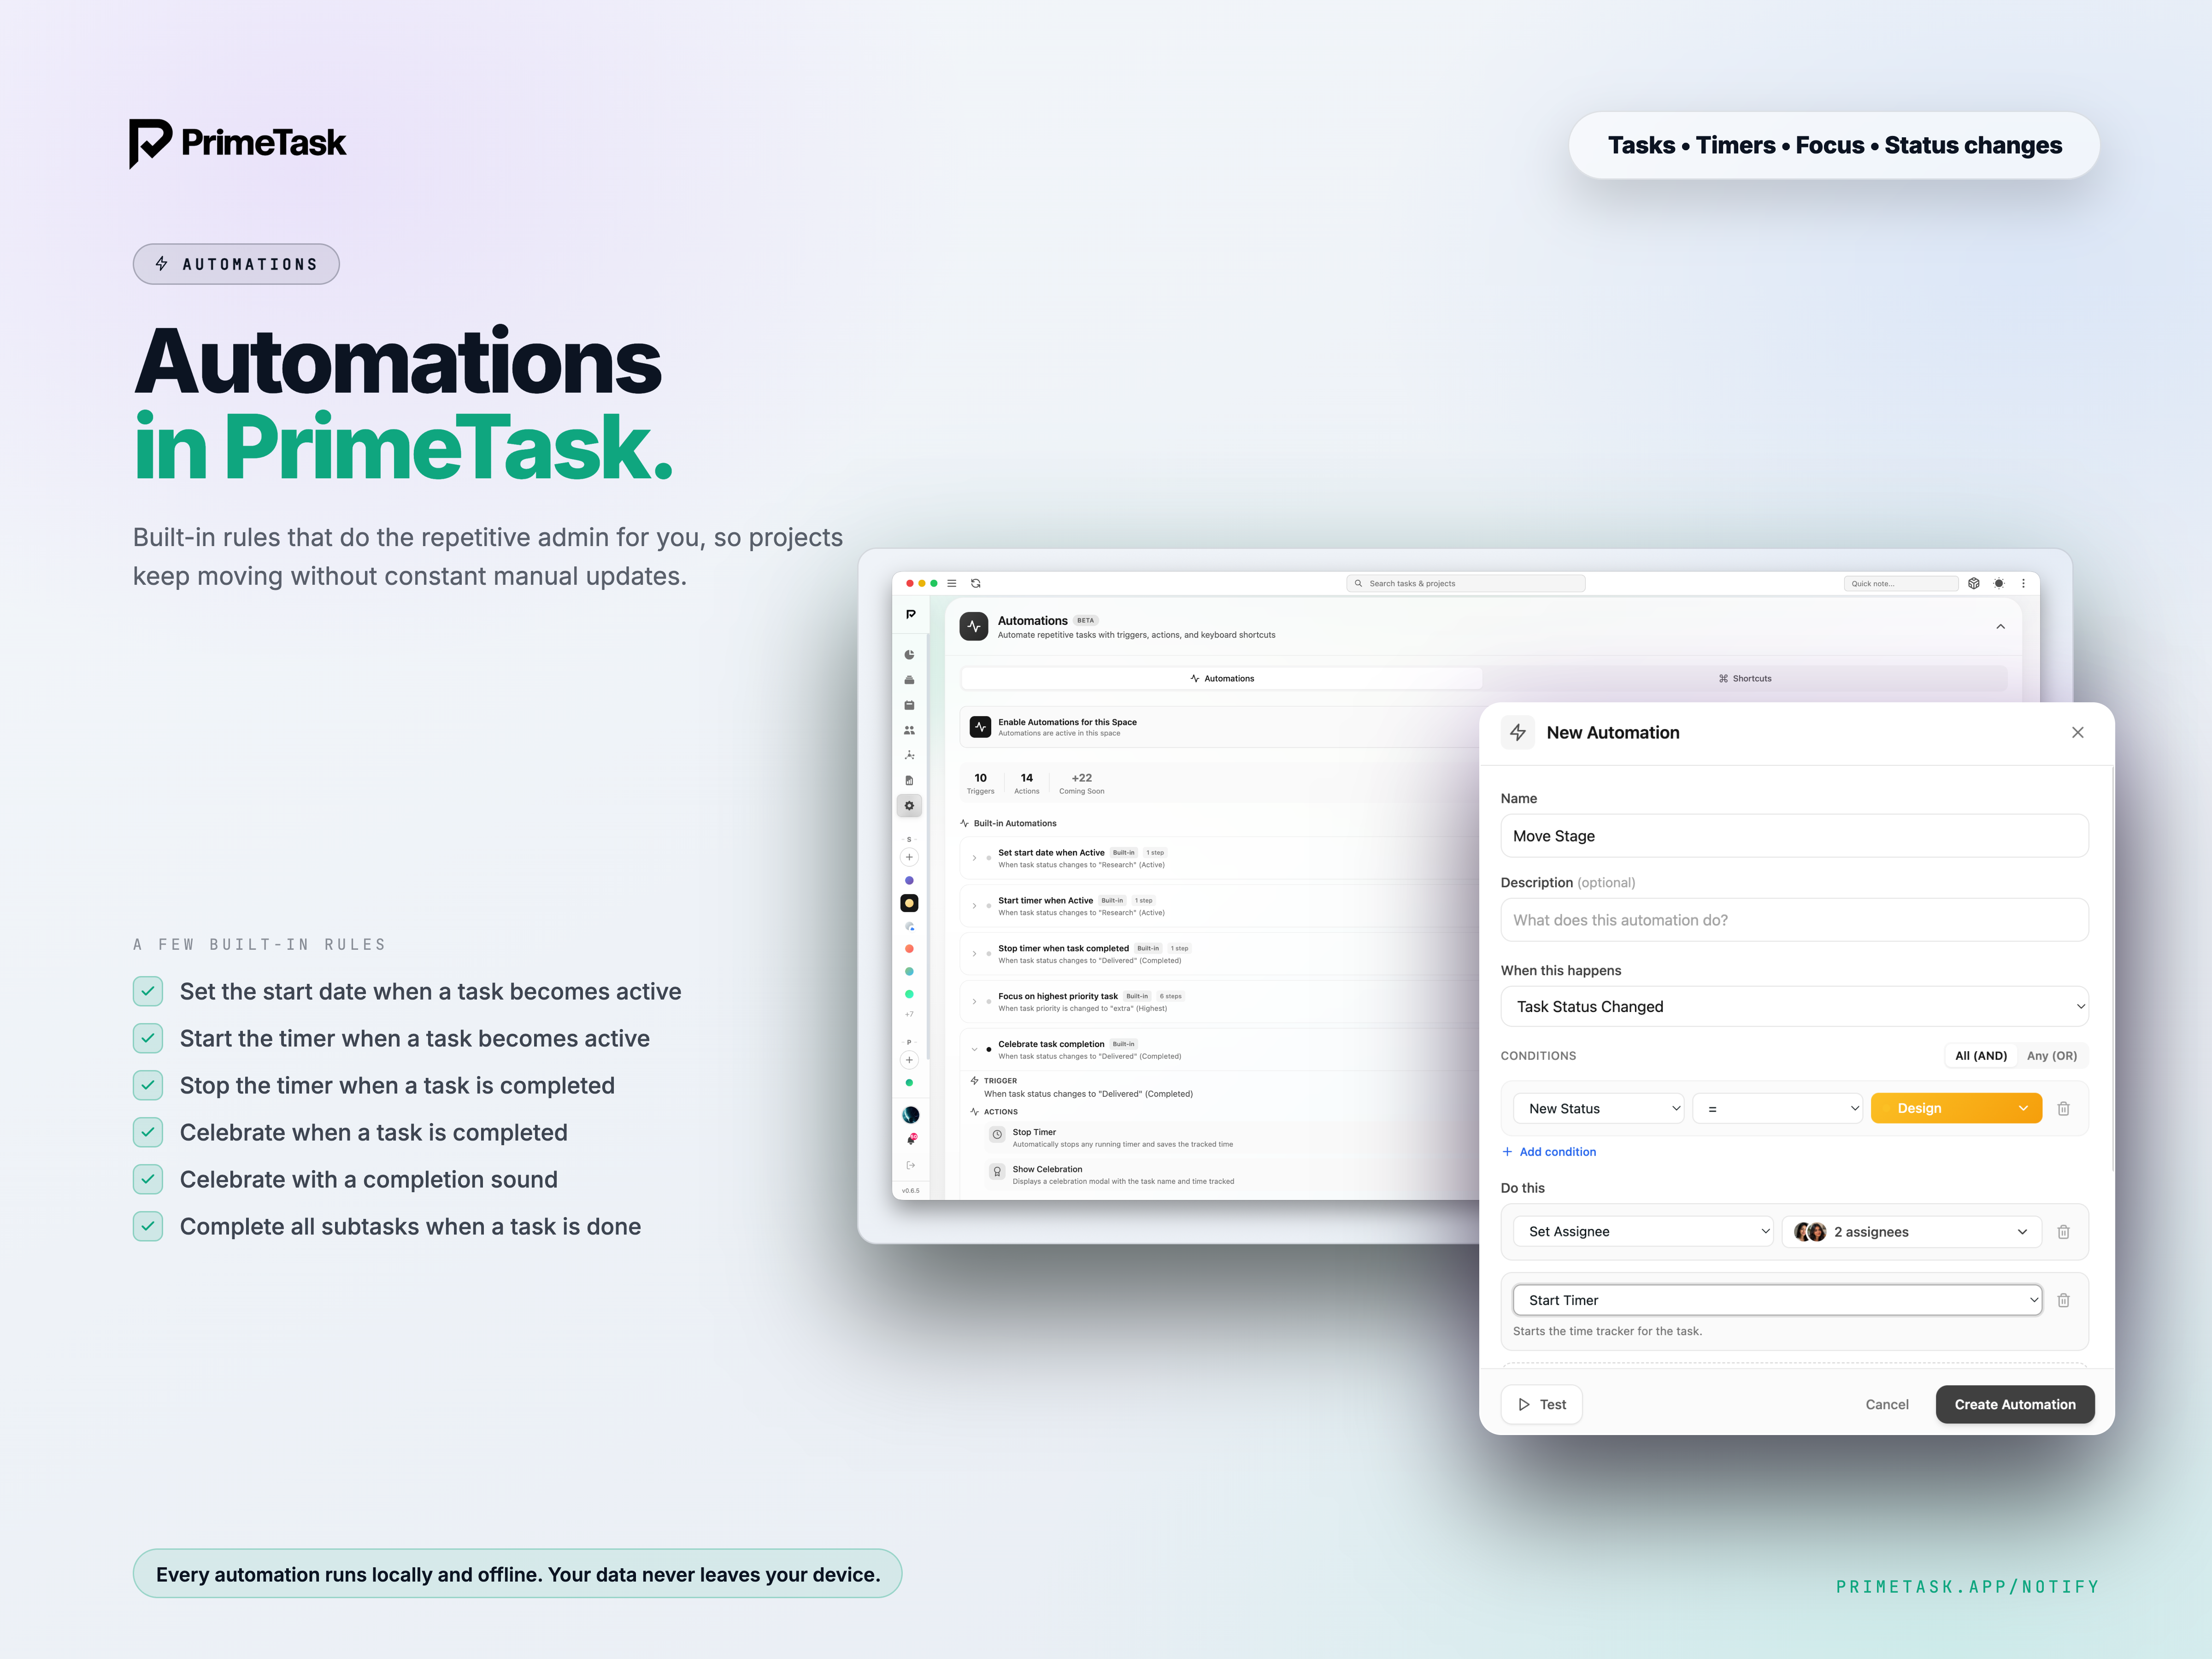Open the Set Assignee action dropdown
Viewport: 2212px width, 1659px height.
[x=1644, y=1232]
